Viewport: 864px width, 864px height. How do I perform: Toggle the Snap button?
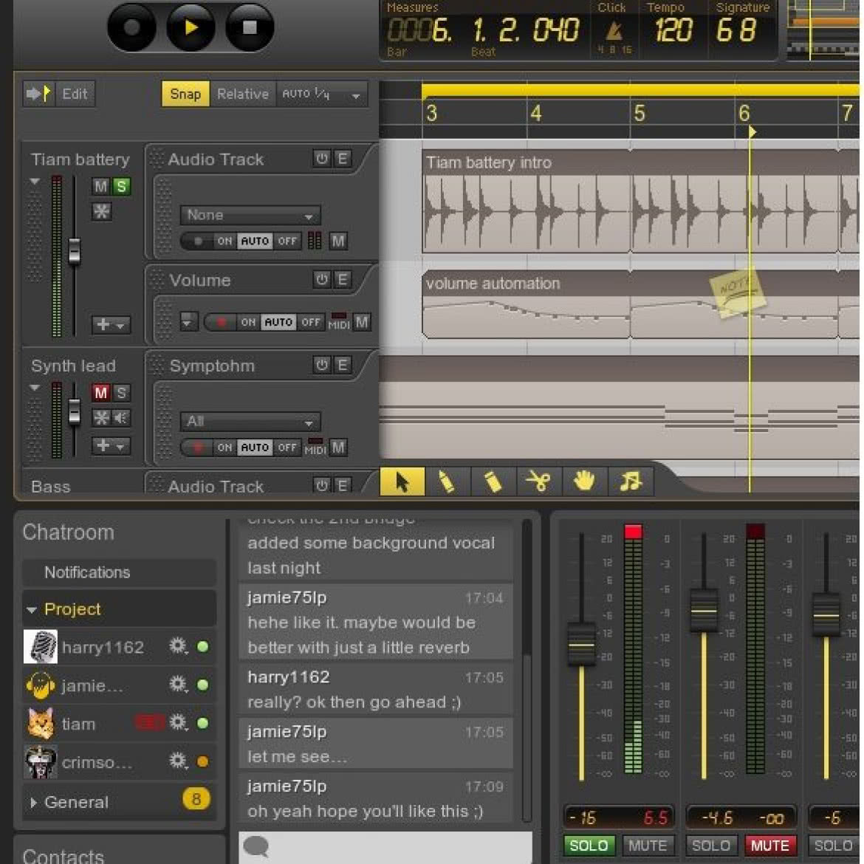(185, 94)
